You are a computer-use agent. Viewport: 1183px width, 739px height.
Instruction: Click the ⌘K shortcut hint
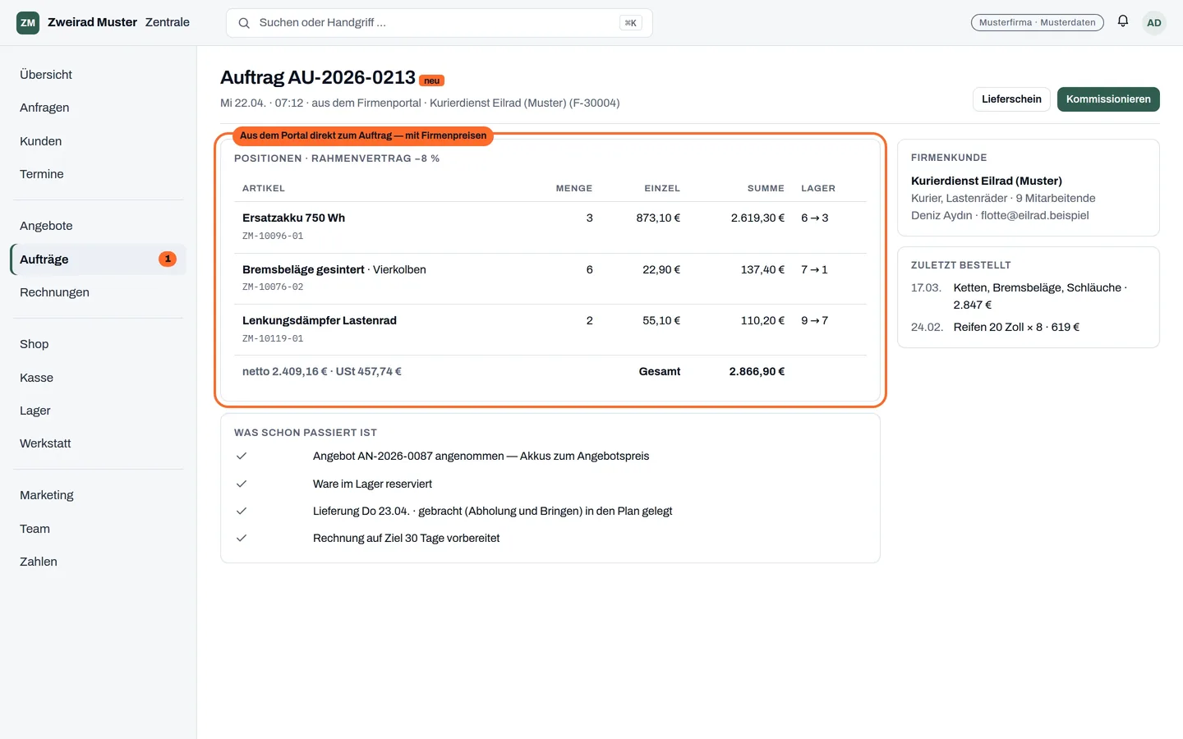click(631, 23)
